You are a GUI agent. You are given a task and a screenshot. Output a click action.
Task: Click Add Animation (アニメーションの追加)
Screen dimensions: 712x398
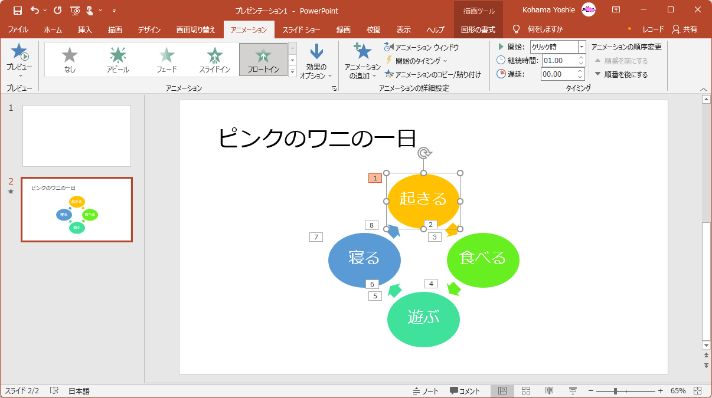click(x=362, y=61)
